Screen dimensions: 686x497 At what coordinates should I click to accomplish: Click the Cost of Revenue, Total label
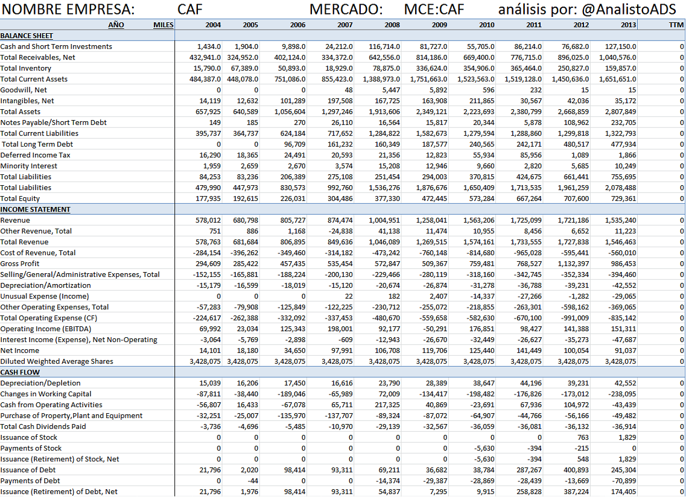click(x=37, y=253)
